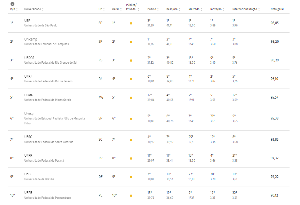The image size is (300, 205).
Task: Toggle the Geral column sort order
Action: (x=121, y=9)
